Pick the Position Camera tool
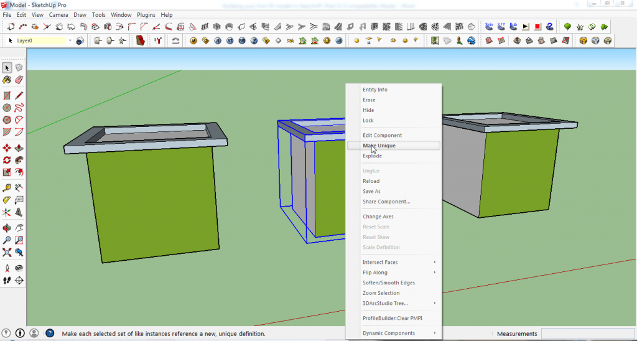Screen dimensions: 637x341 (7, 268)
